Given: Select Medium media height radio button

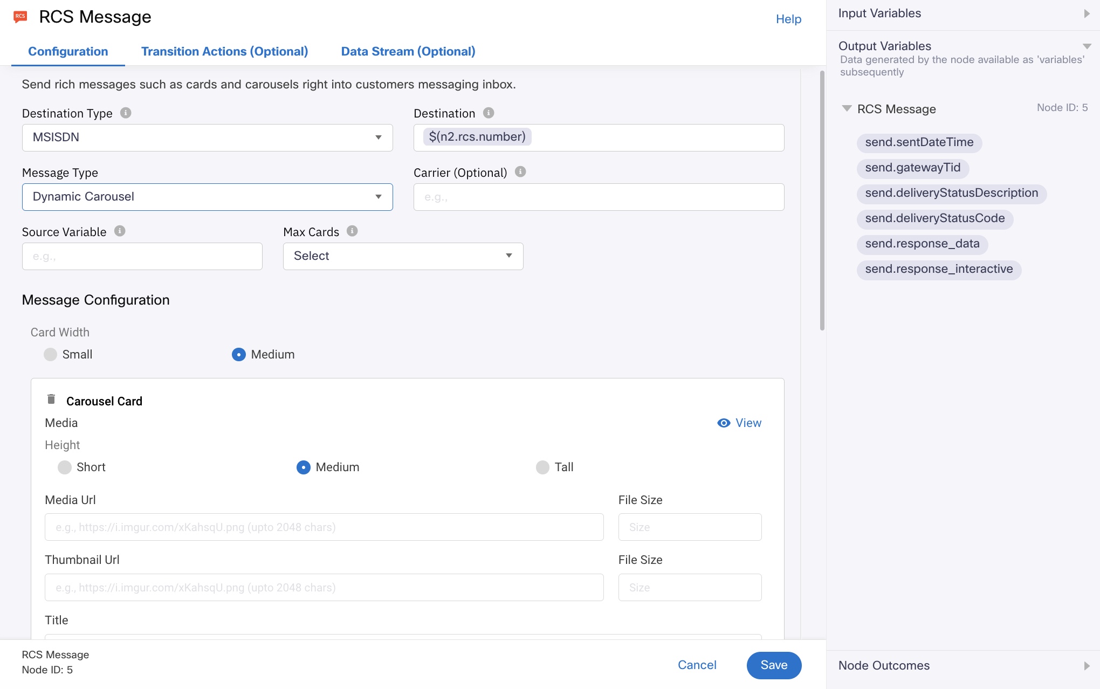Looking at the screenshot, I should (x=304, y=467).
